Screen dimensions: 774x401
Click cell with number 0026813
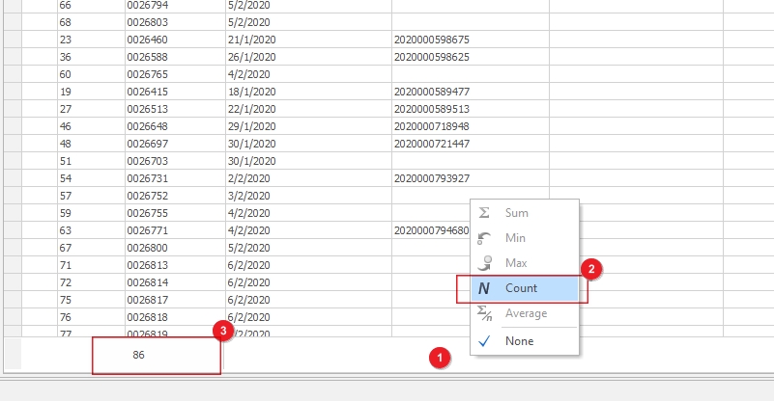coord(147,265)
